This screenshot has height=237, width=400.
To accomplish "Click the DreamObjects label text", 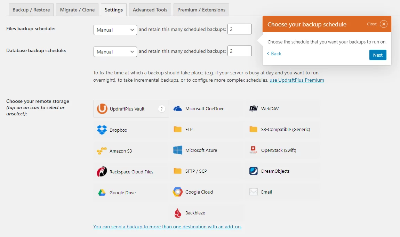I will coord(275,171).
